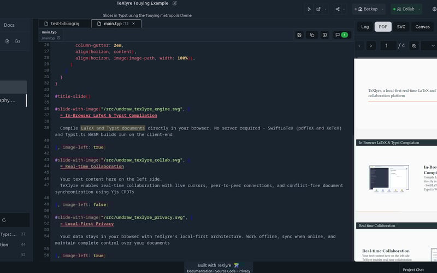Click the download file icon in editor toolbar
The image size is (437, 273).
pos(324,35)
